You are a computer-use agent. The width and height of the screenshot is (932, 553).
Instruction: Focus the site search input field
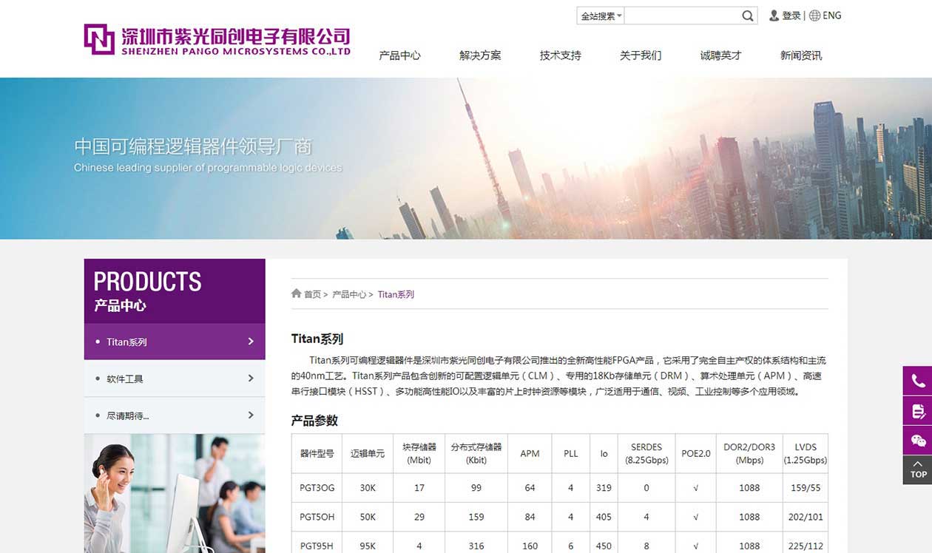682,16
